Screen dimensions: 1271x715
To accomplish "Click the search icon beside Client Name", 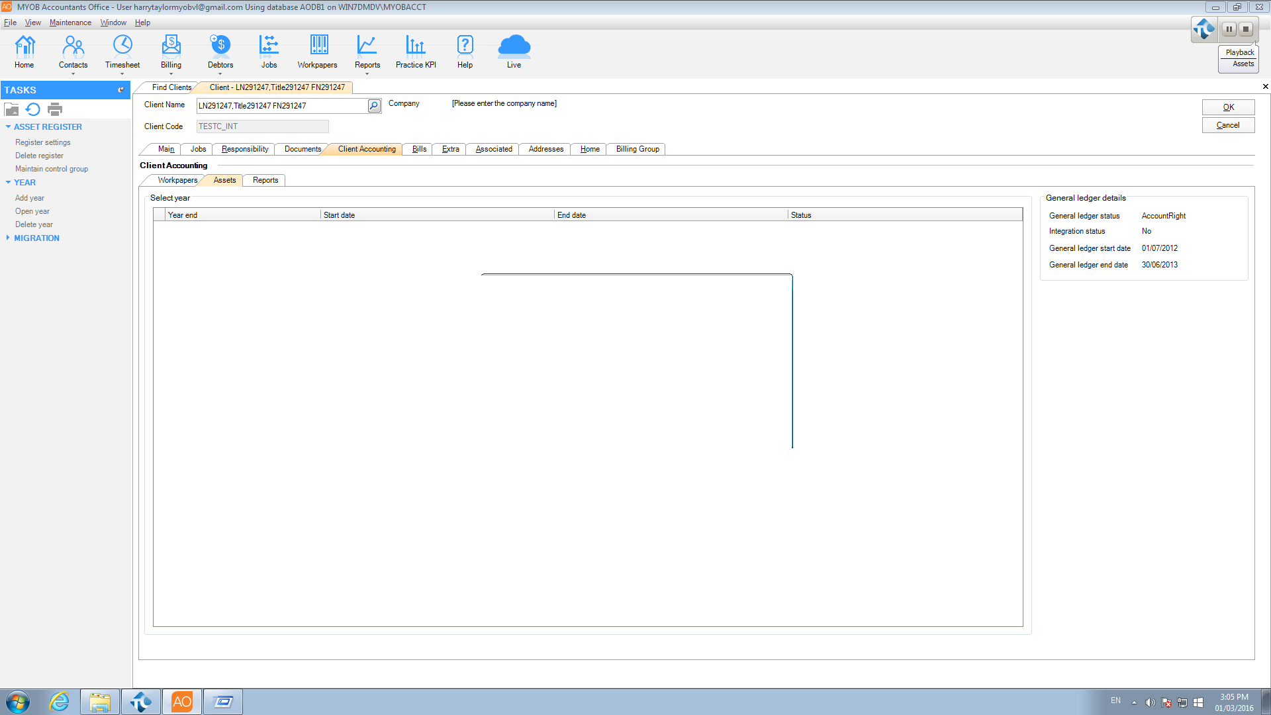I will click(374, 106).
